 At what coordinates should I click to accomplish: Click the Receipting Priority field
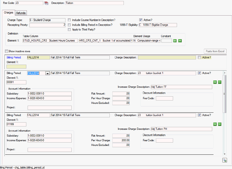47,25
